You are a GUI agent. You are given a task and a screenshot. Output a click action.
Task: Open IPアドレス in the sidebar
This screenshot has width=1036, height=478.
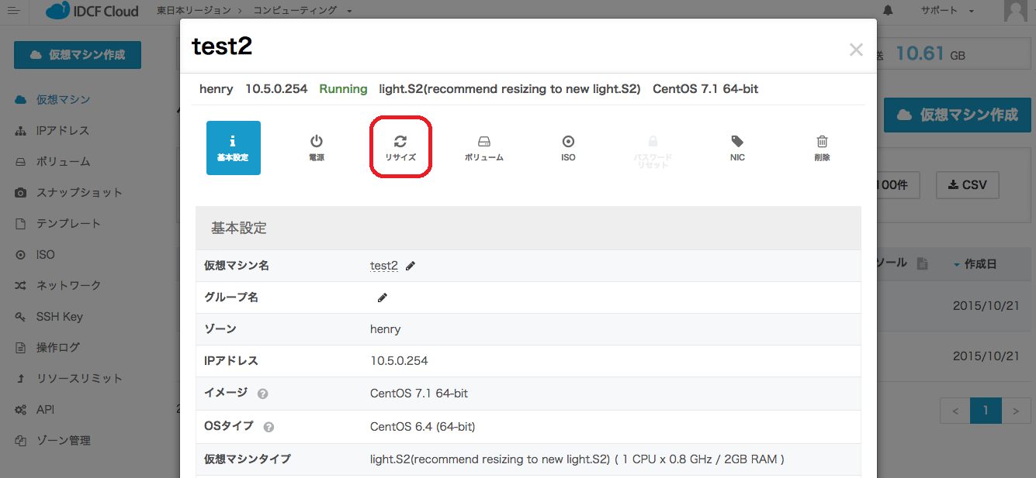tap(62, 131)
